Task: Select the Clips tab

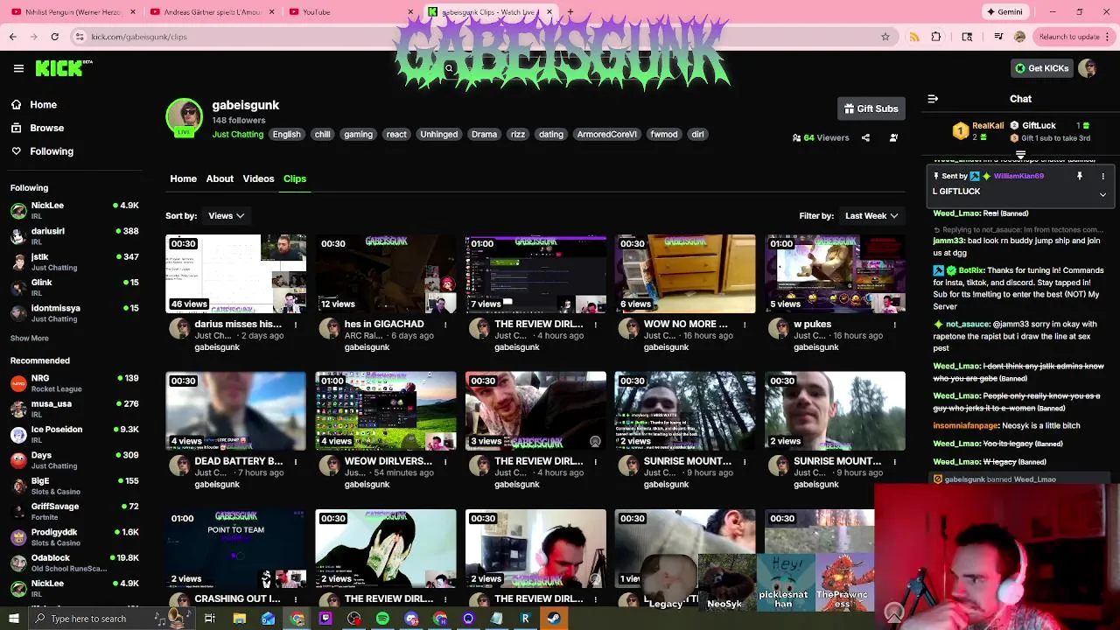Action: (x=295, y=178)
